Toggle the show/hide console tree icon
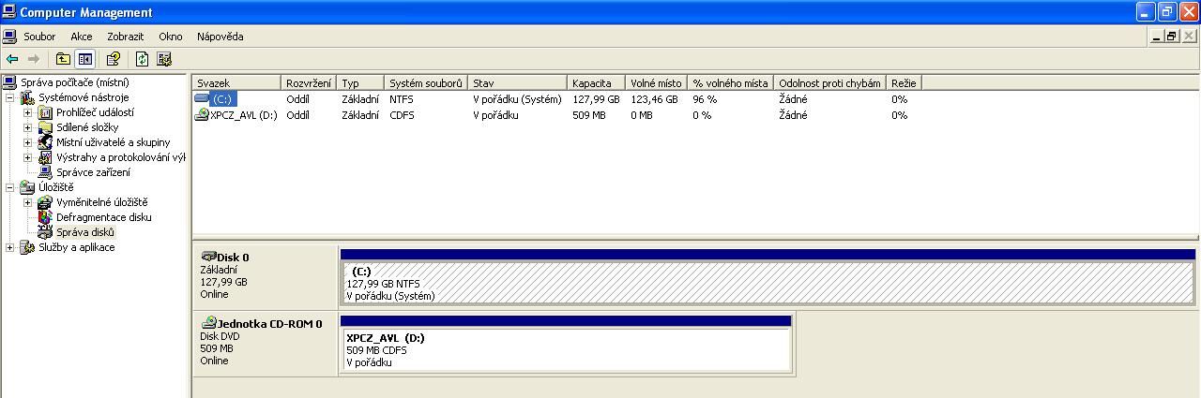This screenshot has height=398, width=1201. coord(85,59)
